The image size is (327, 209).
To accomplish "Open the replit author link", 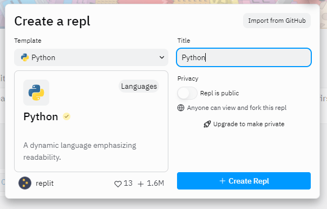I will [44, 183].
